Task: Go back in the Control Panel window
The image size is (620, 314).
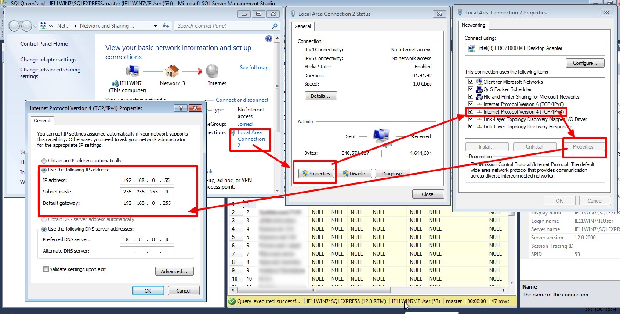Action: pos(15,26)
